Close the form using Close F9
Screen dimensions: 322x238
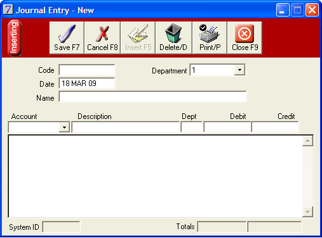click(x=245, y=38)
